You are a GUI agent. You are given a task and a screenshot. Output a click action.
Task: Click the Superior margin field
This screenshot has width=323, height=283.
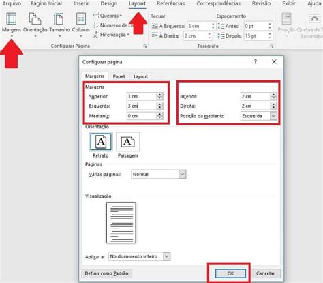click(x=142, y=97)
